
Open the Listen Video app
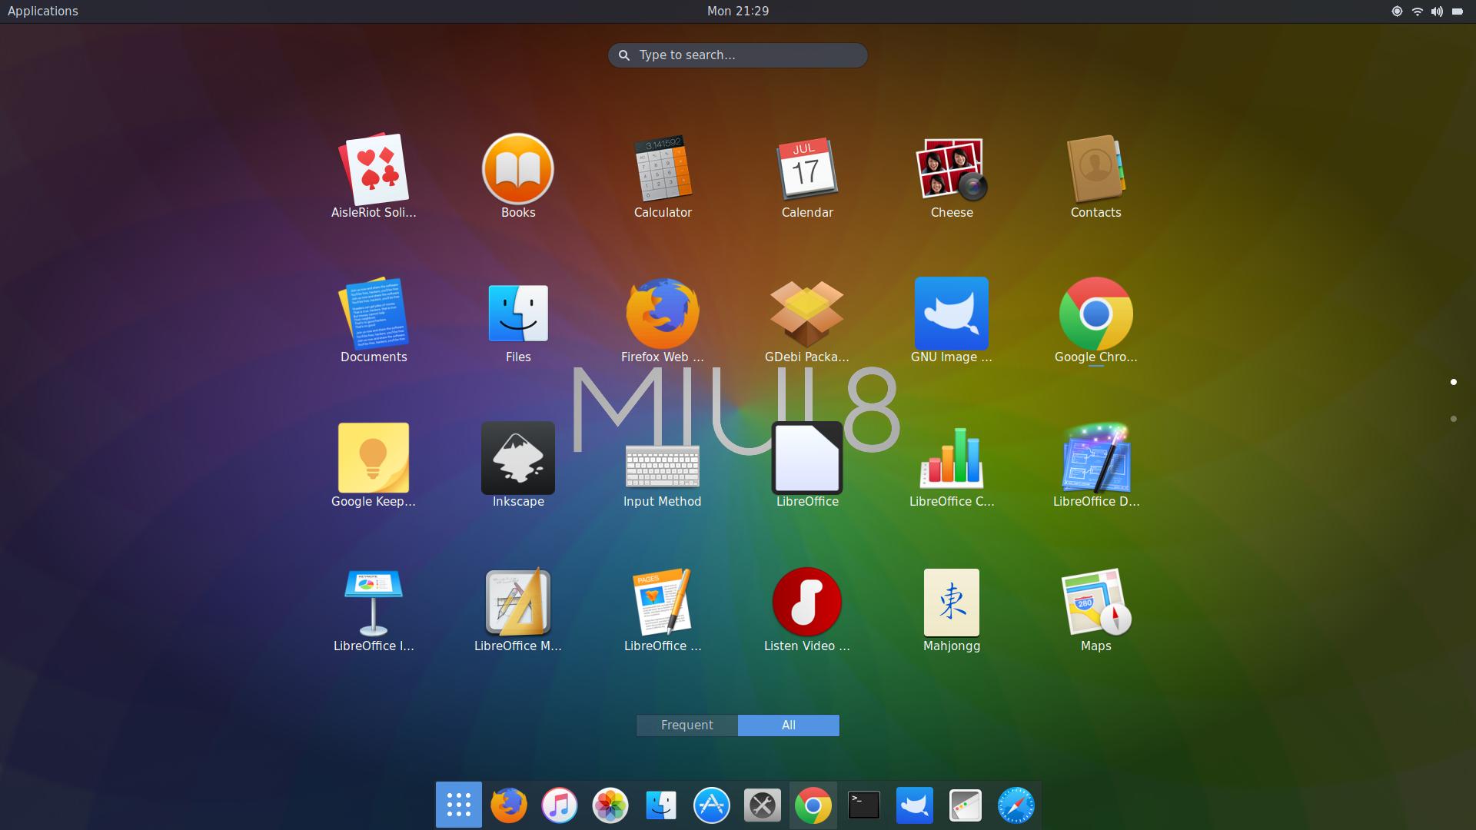[x=807, y=603]
